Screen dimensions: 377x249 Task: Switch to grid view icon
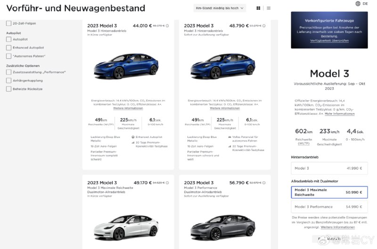coord(258,8)
